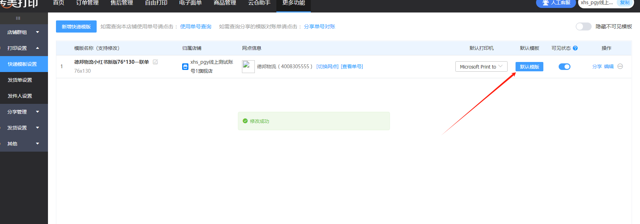Expand the 发货设置 sidebar section
Image resolution: width=640 pixels, height=224 pixels.
coord(24,128)
